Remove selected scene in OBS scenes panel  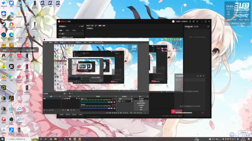47,110
